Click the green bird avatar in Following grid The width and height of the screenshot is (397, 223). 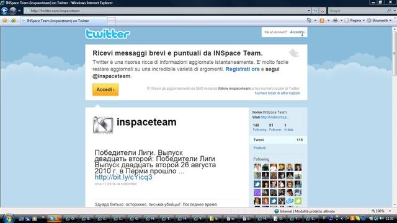coord(298,201)
